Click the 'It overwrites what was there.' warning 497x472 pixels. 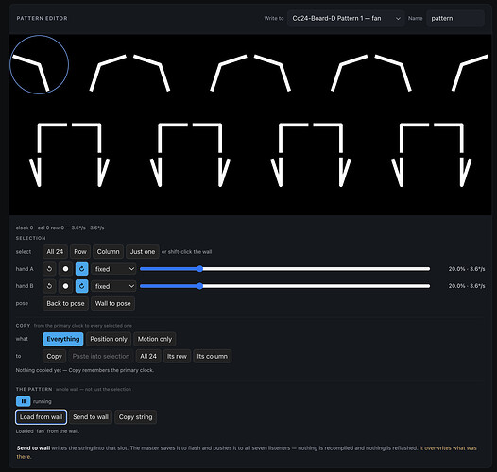(247, 452)
